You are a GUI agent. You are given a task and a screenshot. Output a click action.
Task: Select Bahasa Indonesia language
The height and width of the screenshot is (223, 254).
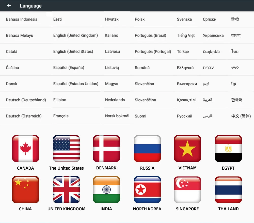(22, 19)
